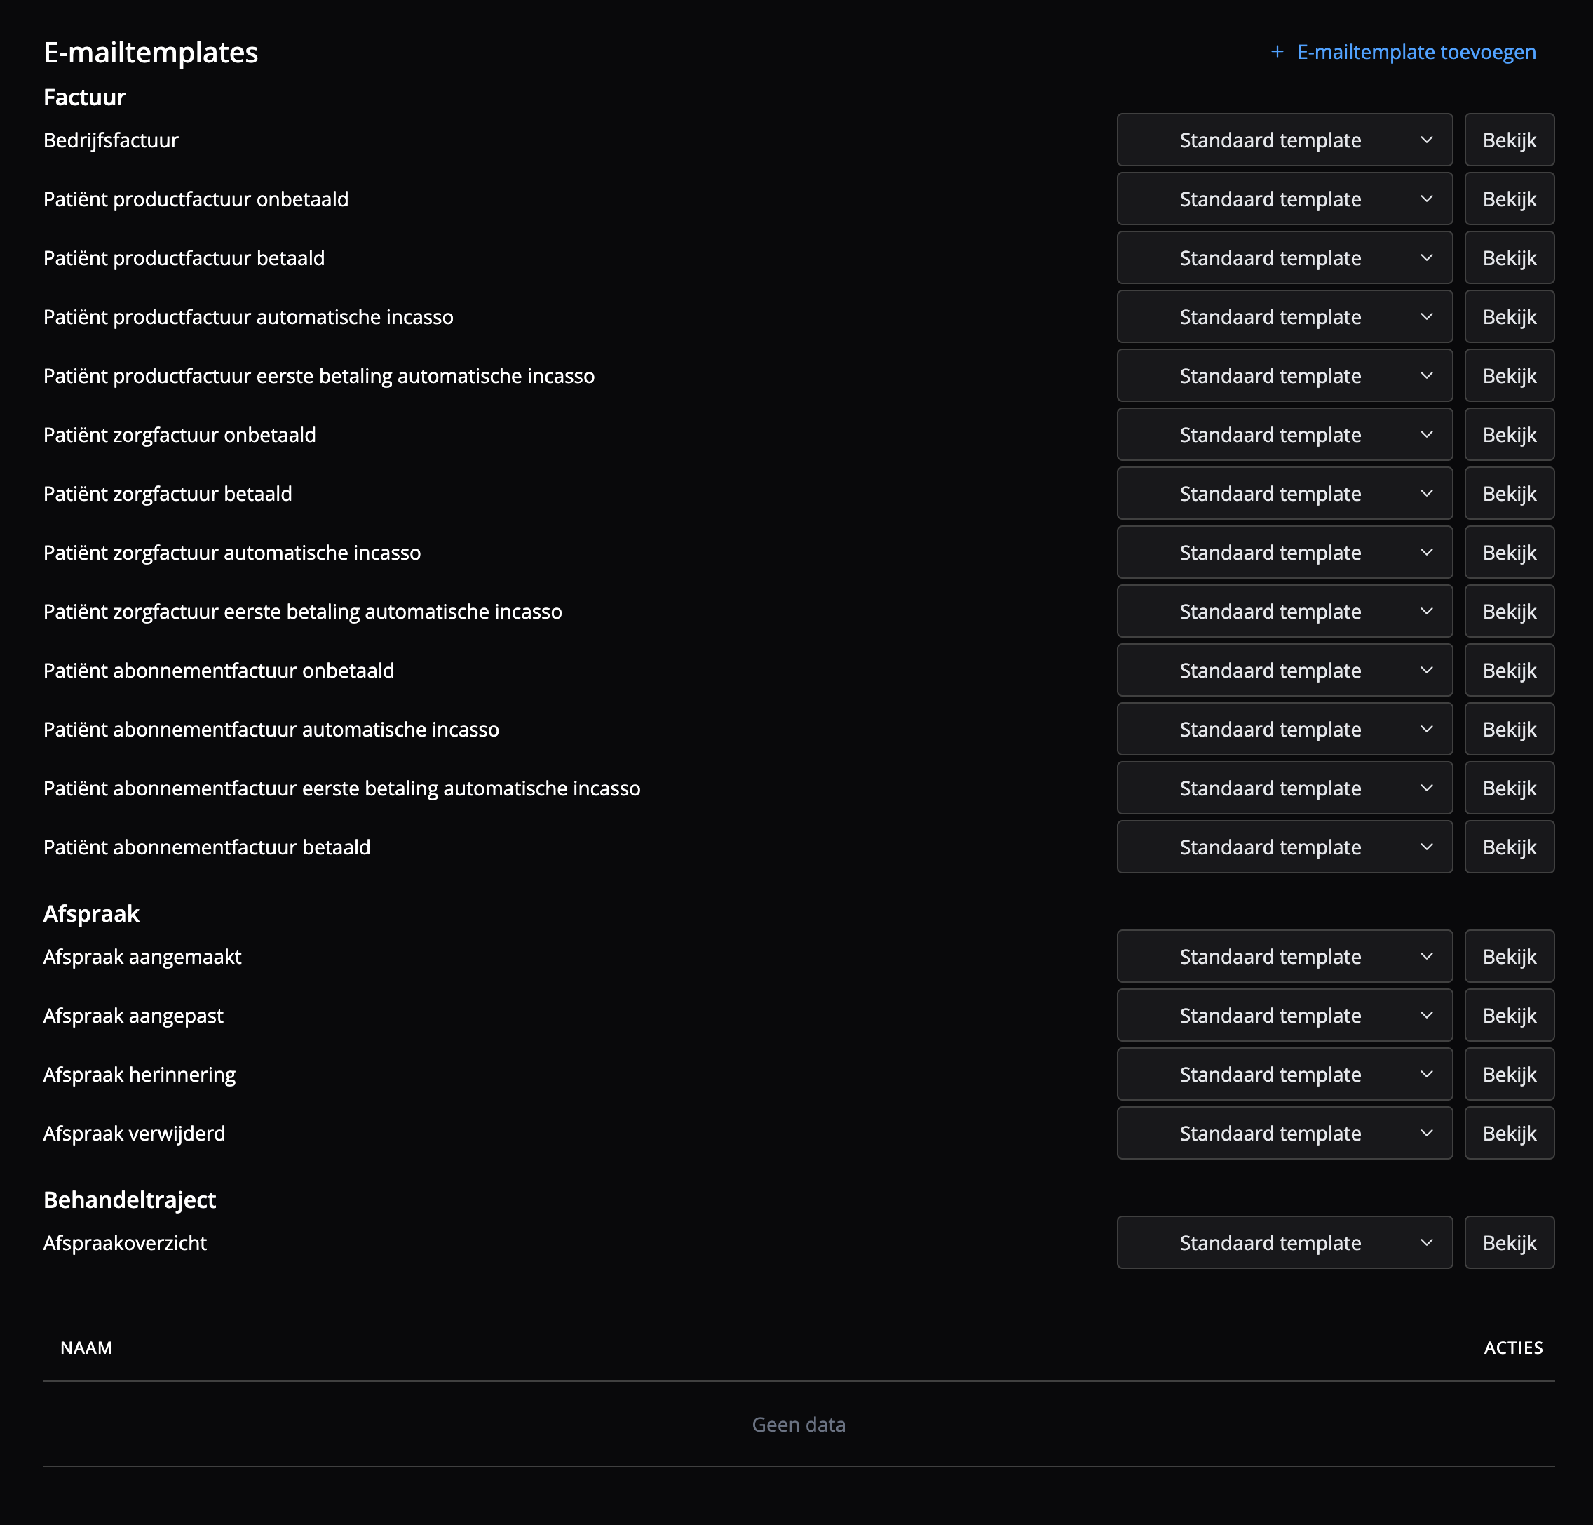The height and width of the screenshot is (1525, 1593).
Task: Click the chevron for Afspraak herinnering
Action: tap(1425, 1075)
